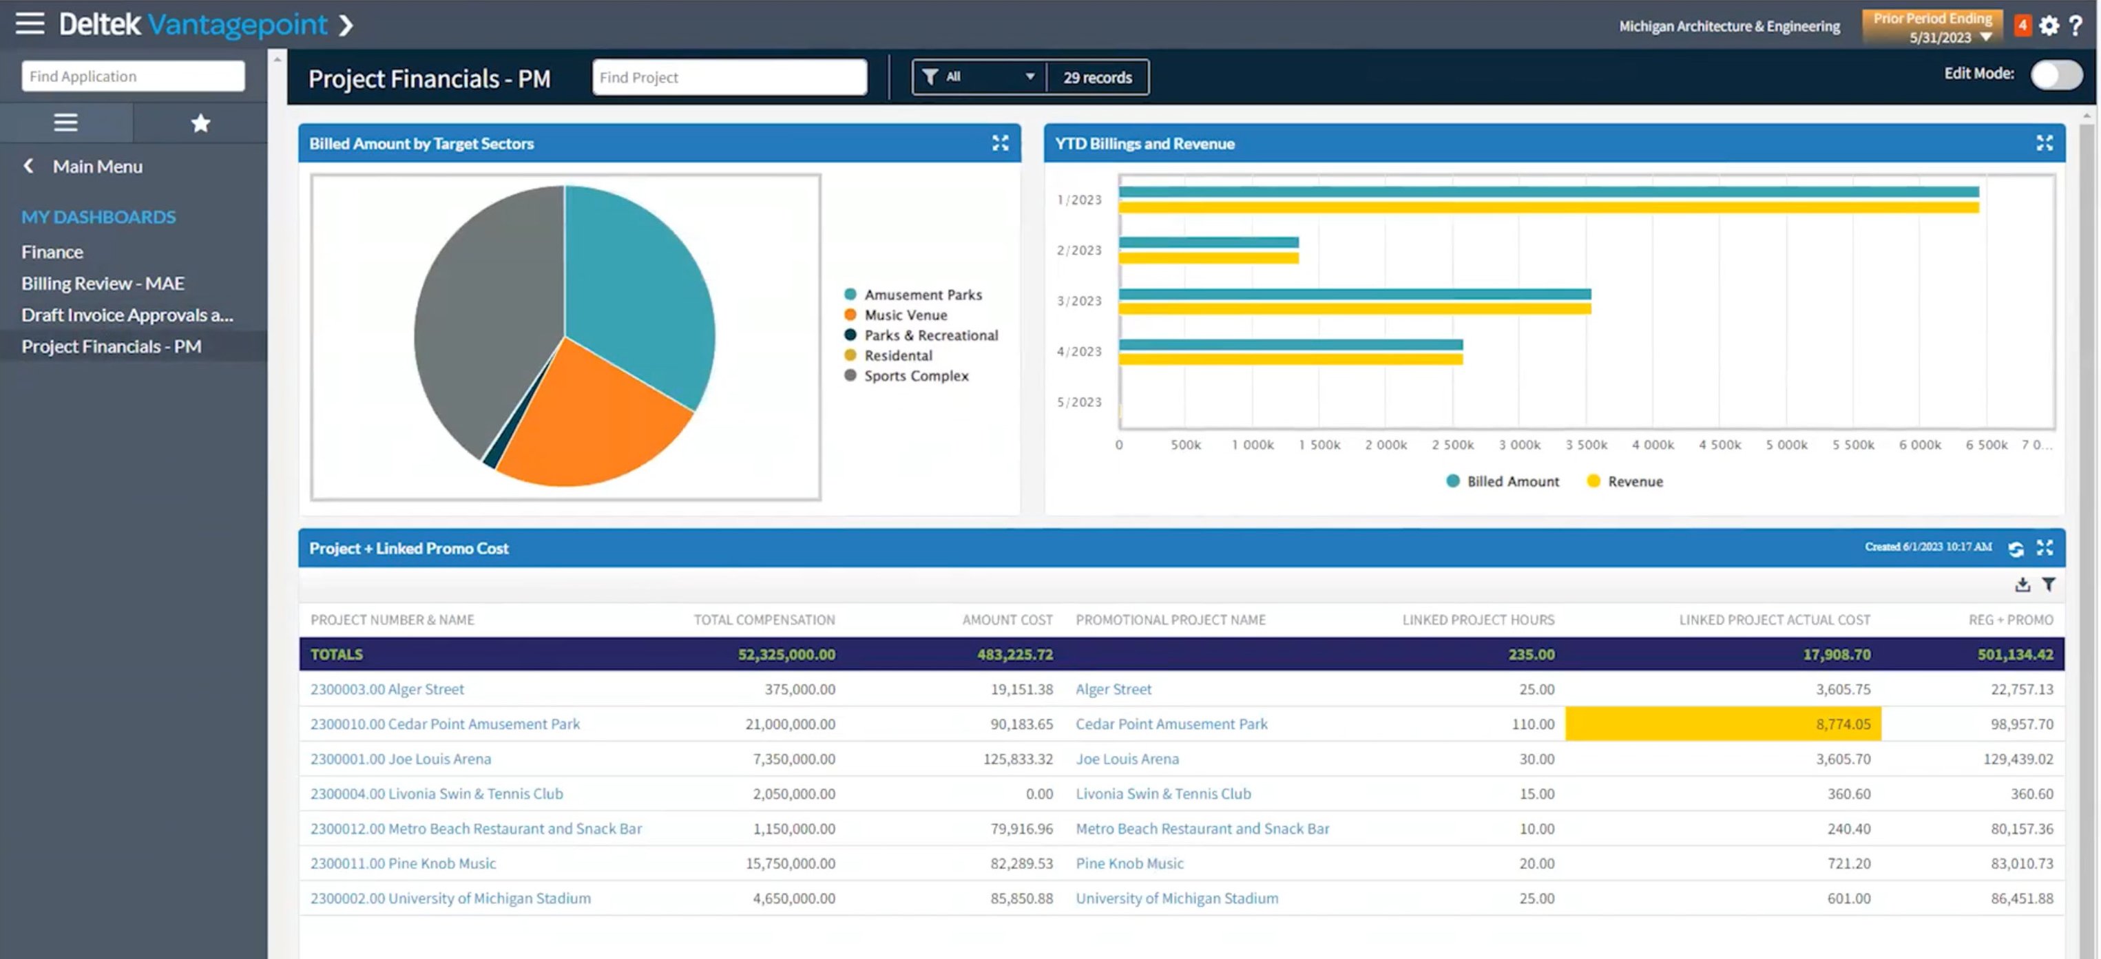
Task: Open Help using the question mark icon
Action: pos(2076,25)
